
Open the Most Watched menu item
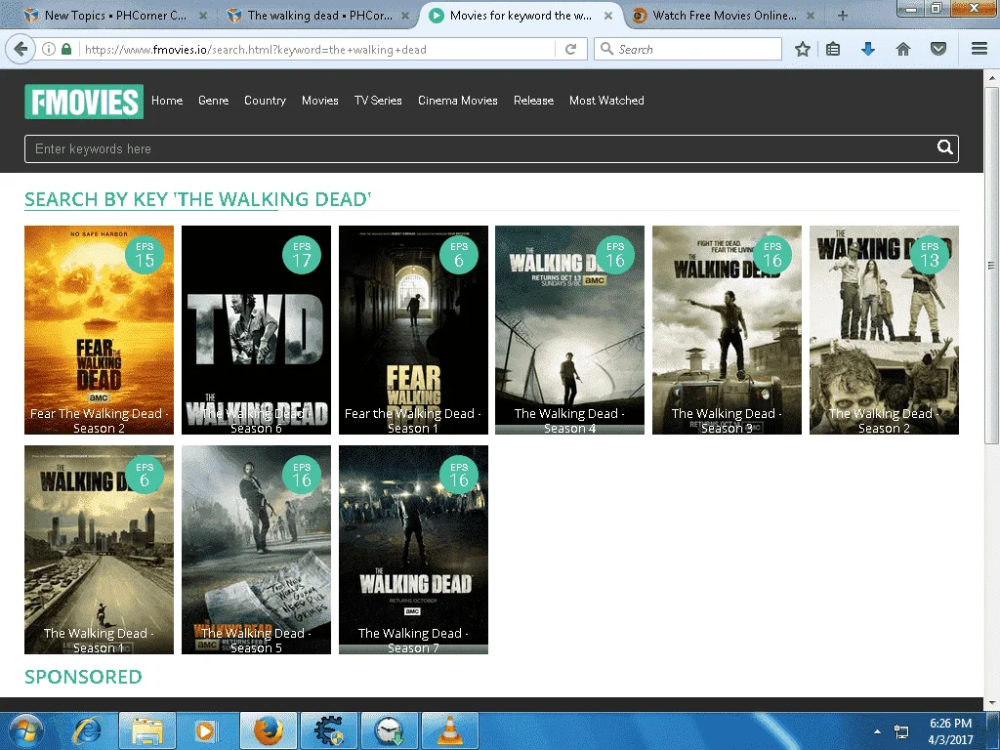pos(606,101)
